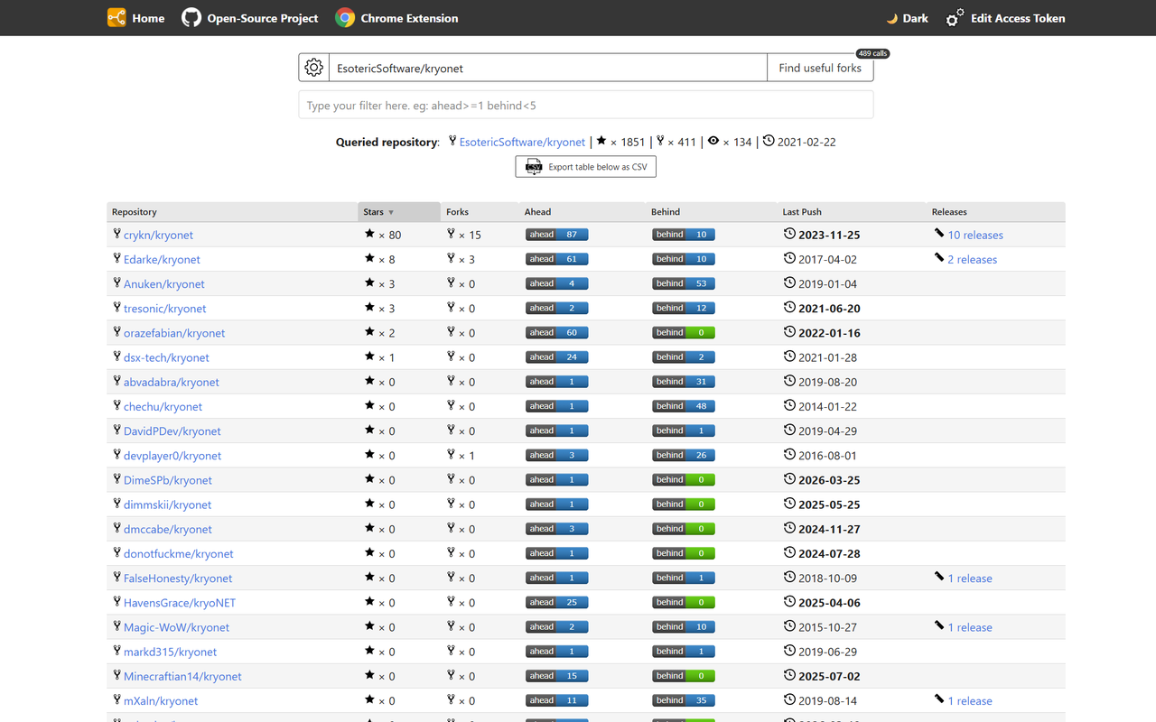Viewport: 1156px width, 722px height.
Task: Focus the repository search input field
Action: click(548, 68)
